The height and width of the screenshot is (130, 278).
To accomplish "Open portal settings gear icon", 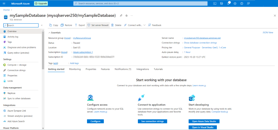I will click(235, 3).
